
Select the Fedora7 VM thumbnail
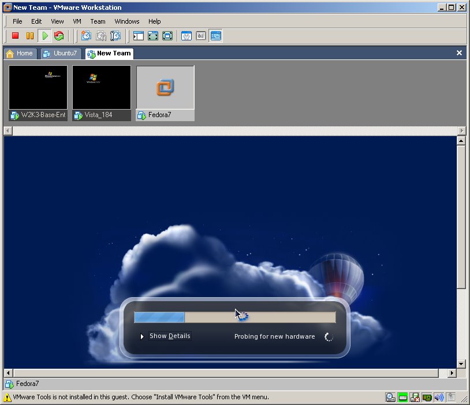click(x=165, y=93)
